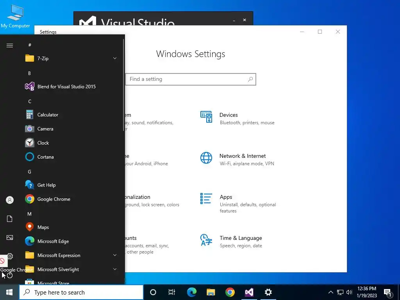Screen dimensions: 400x300
Task: Click the search magnifier in Find a setting
Action: click(x=250, y=79)
